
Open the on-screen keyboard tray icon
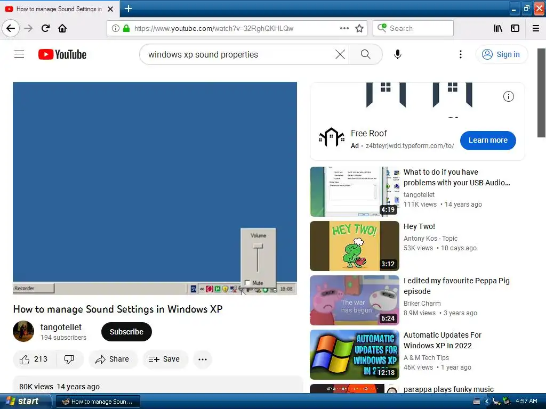477,402
